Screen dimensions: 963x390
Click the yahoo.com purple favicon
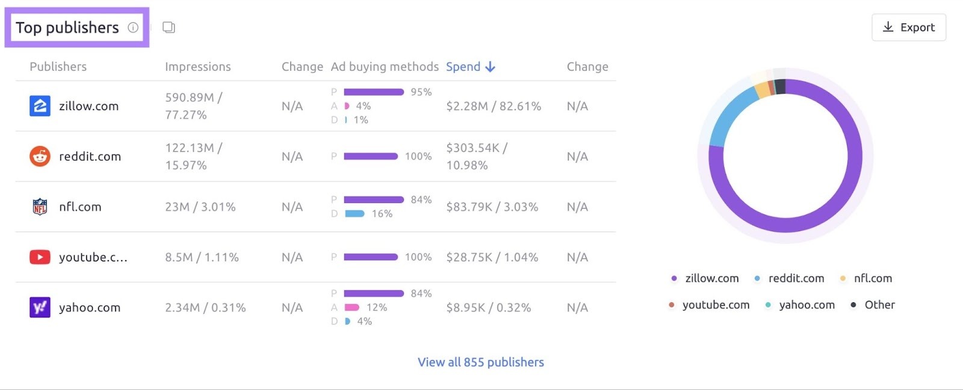click(x=39, y=307)
